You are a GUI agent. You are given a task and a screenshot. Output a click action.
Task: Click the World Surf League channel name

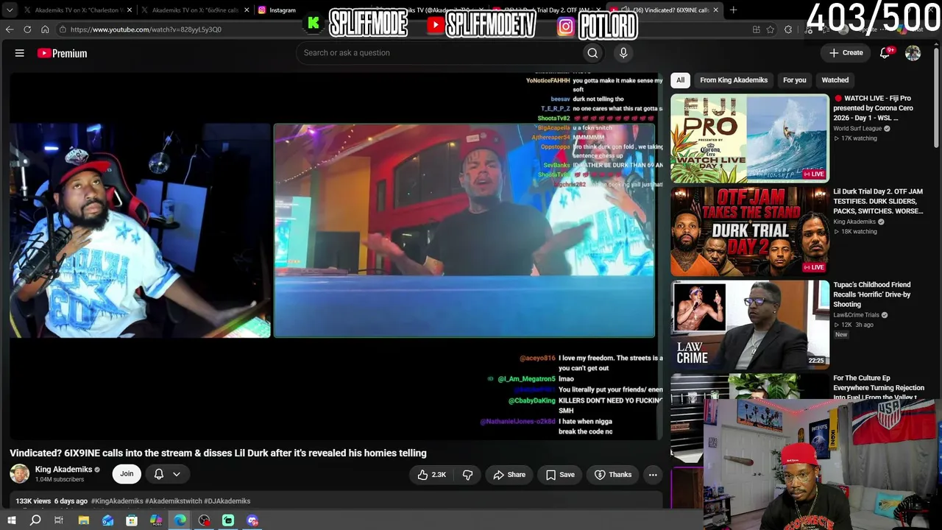(857, 129)
